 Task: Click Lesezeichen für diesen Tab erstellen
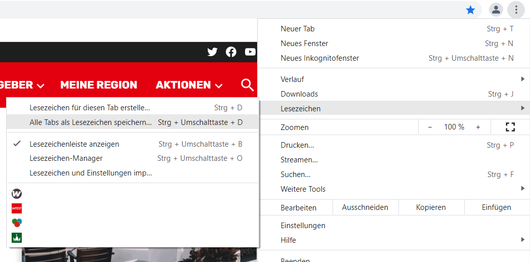[133, 108]
